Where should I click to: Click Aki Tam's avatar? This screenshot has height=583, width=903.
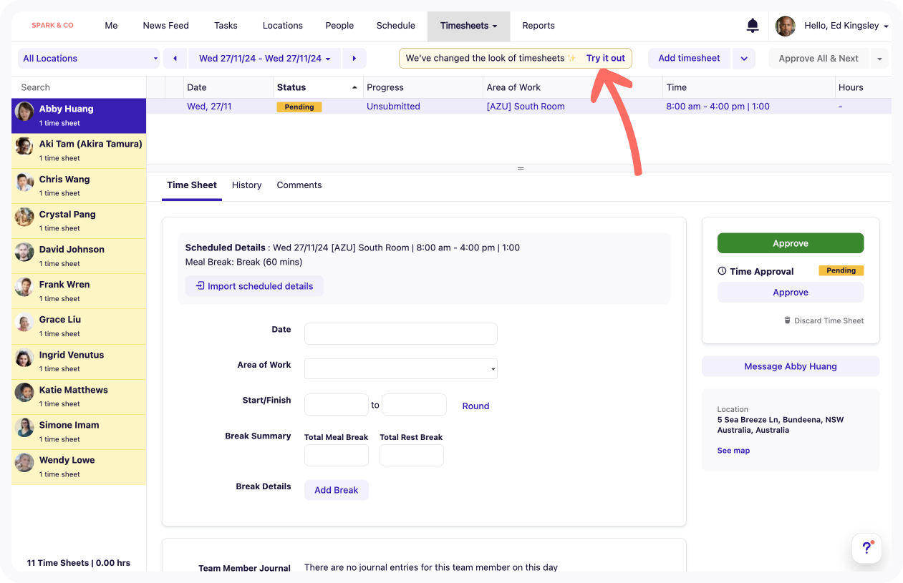(x=25, y=147)
